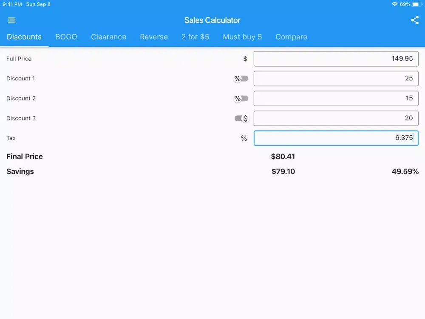Click the Sun Sep 8 date

38,4
